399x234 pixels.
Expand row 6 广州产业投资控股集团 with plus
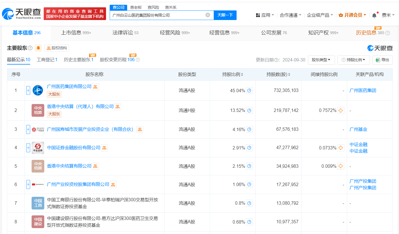pyautogui.click(x=28, y=185)
